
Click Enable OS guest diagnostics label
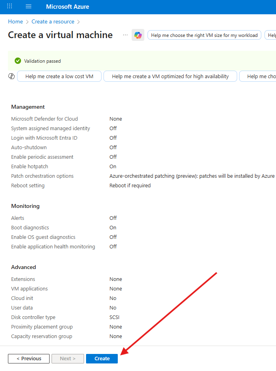pyautogui.click(x=43, y=237)
